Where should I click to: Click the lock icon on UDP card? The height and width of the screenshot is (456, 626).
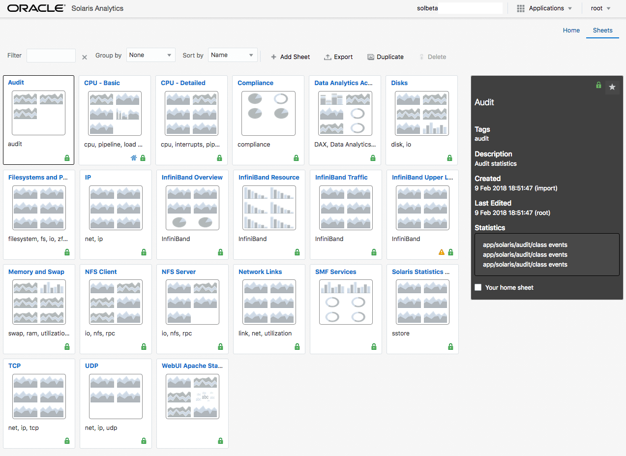click(144, 441)
